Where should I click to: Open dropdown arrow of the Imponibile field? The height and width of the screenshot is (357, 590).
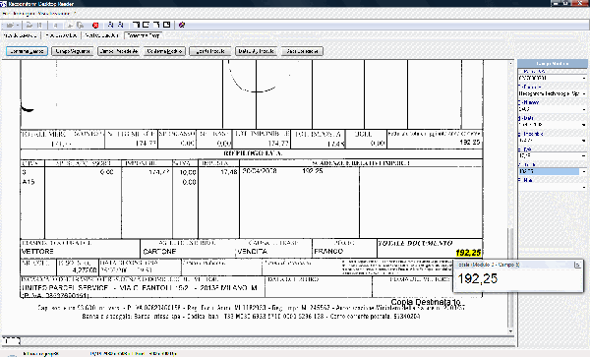pos(584,141)
